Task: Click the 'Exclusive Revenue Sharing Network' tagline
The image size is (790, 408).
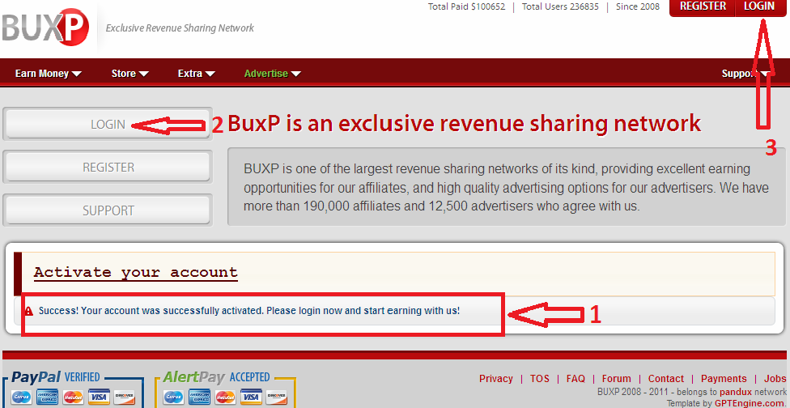Action: pyautogui.click(x=180, y=28)
